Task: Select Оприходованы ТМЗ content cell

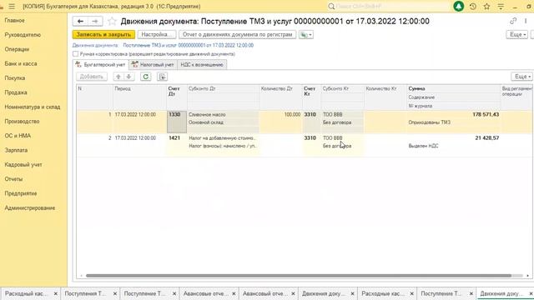Action: click(453, 122)
